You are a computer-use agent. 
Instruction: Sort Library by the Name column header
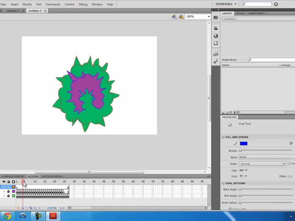(x=250, y=65)
